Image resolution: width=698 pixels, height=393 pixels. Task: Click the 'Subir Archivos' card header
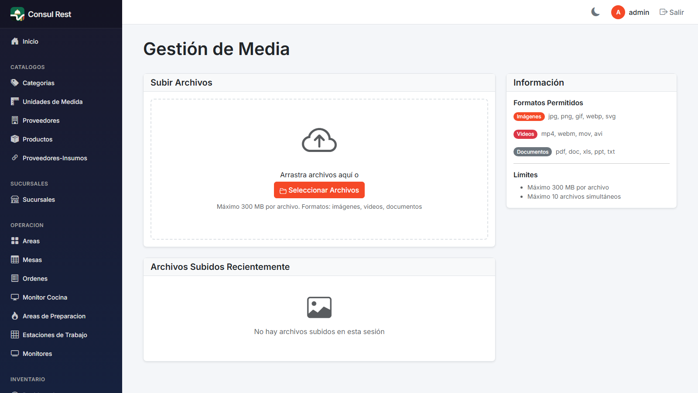tap(319, 83)
